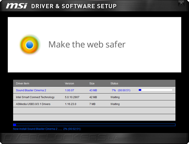Select the Sound Blaster Cinema 2 row name

(x=31, y=90)
